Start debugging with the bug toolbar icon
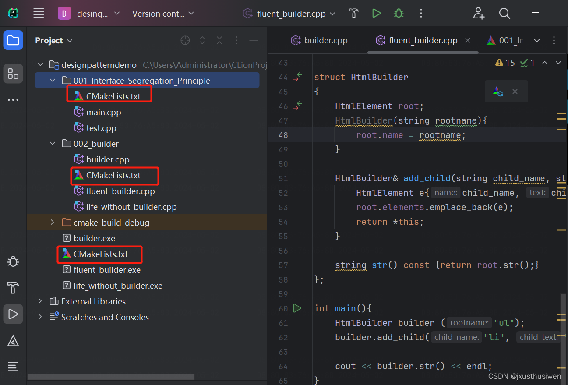Image resolution: width=568 pixels, height=385 pixels. pyautogui.click(x=398, y=13)
